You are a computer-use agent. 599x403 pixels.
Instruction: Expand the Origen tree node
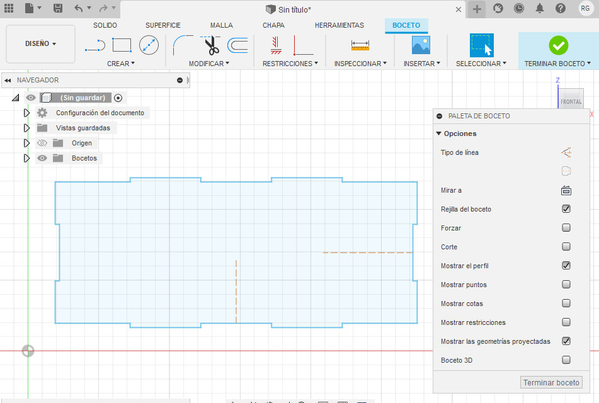click(x=26, y=143)
